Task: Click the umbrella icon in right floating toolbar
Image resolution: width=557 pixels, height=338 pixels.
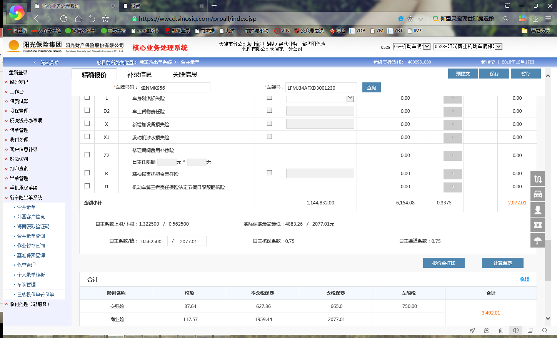Action: click(x=537, y=240)
